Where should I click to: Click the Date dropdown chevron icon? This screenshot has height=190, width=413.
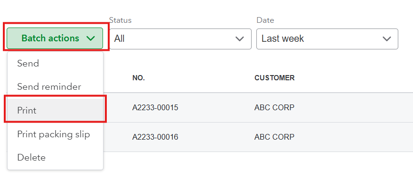[386, 38]
